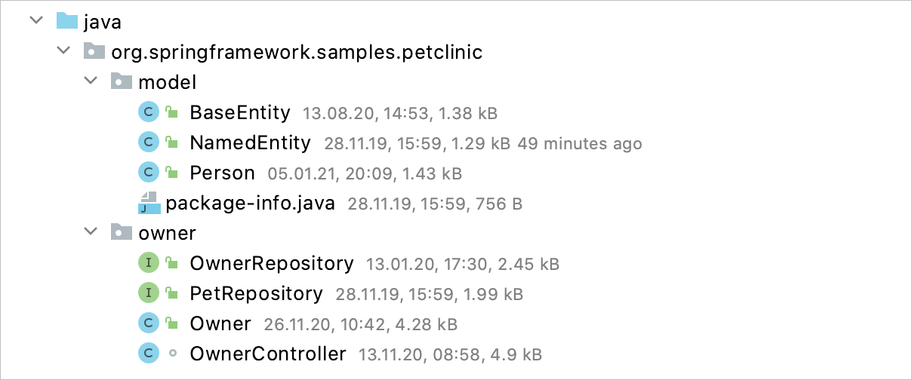The image size is (912, 380).
Task: Collapse the owner package node
Action: (91, 233)
